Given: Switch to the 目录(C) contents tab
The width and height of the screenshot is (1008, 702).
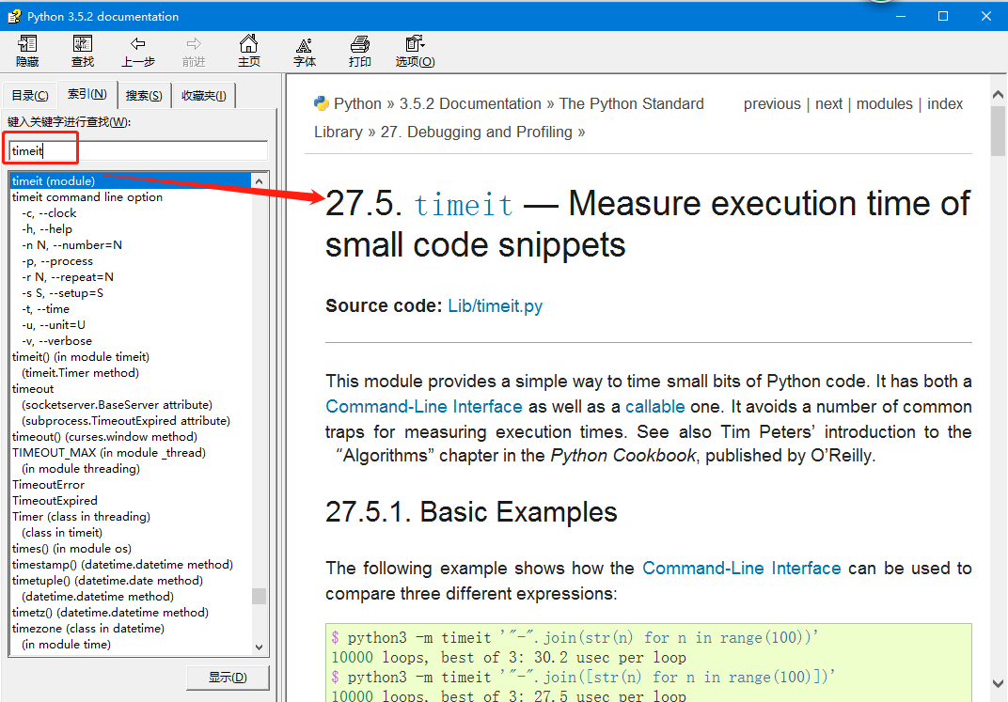Looking at the screenshot, I should click(29, 96).
